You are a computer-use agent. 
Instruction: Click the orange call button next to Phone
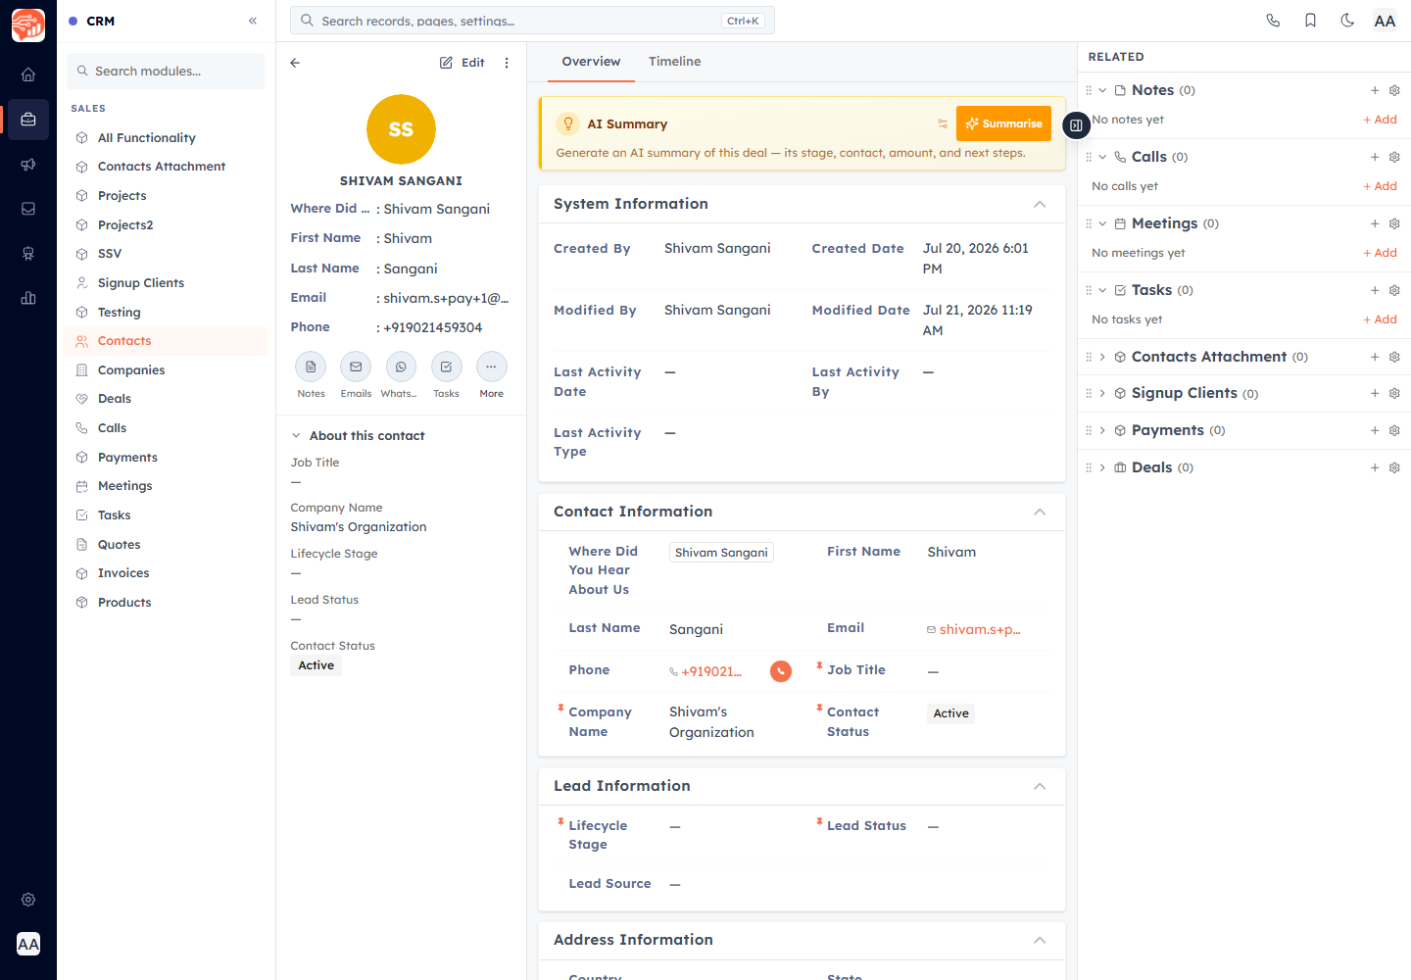[x=780, y=671]
